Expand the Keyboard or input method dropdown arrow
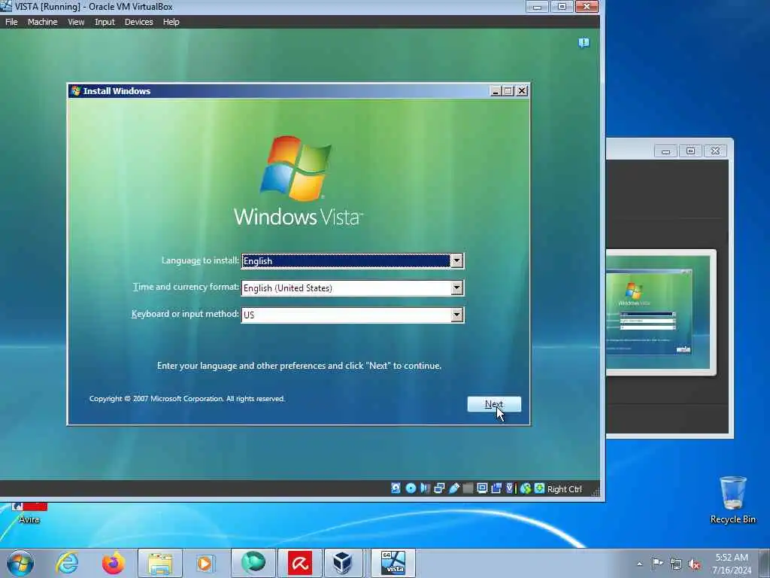 click(x=456, y=315)
